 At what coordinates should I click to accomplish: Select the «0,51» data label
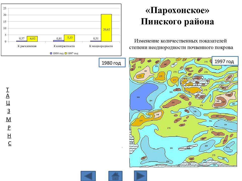tap(96, 38)
